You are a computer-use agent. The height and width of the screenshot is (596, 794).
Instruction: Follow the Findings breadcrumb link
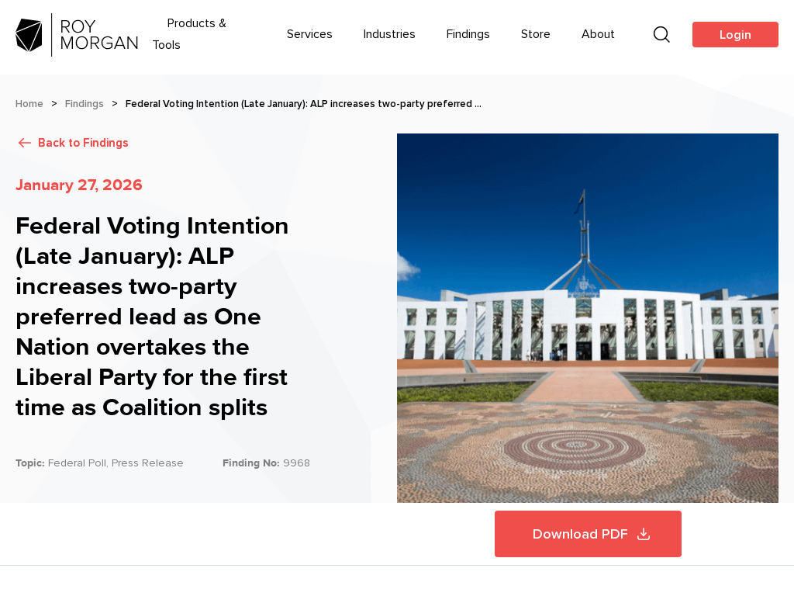coord(85,104)
